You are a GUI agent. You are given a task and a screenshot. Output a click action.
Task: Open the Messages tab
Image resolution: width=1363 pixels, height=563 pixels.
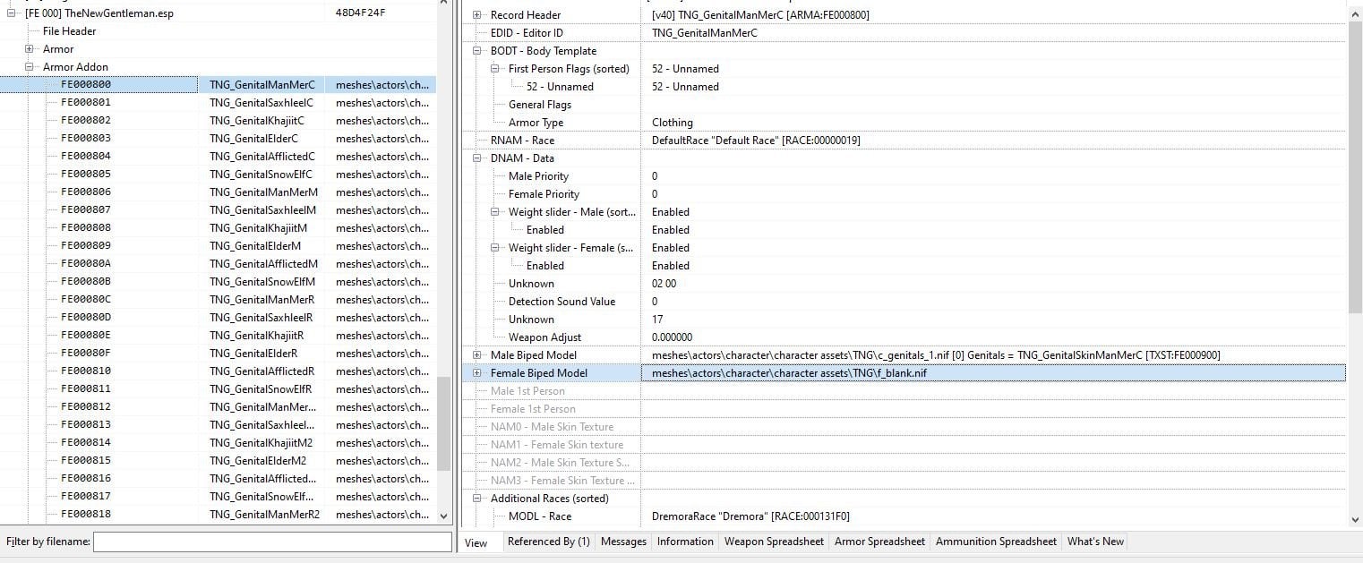point(623,542)
